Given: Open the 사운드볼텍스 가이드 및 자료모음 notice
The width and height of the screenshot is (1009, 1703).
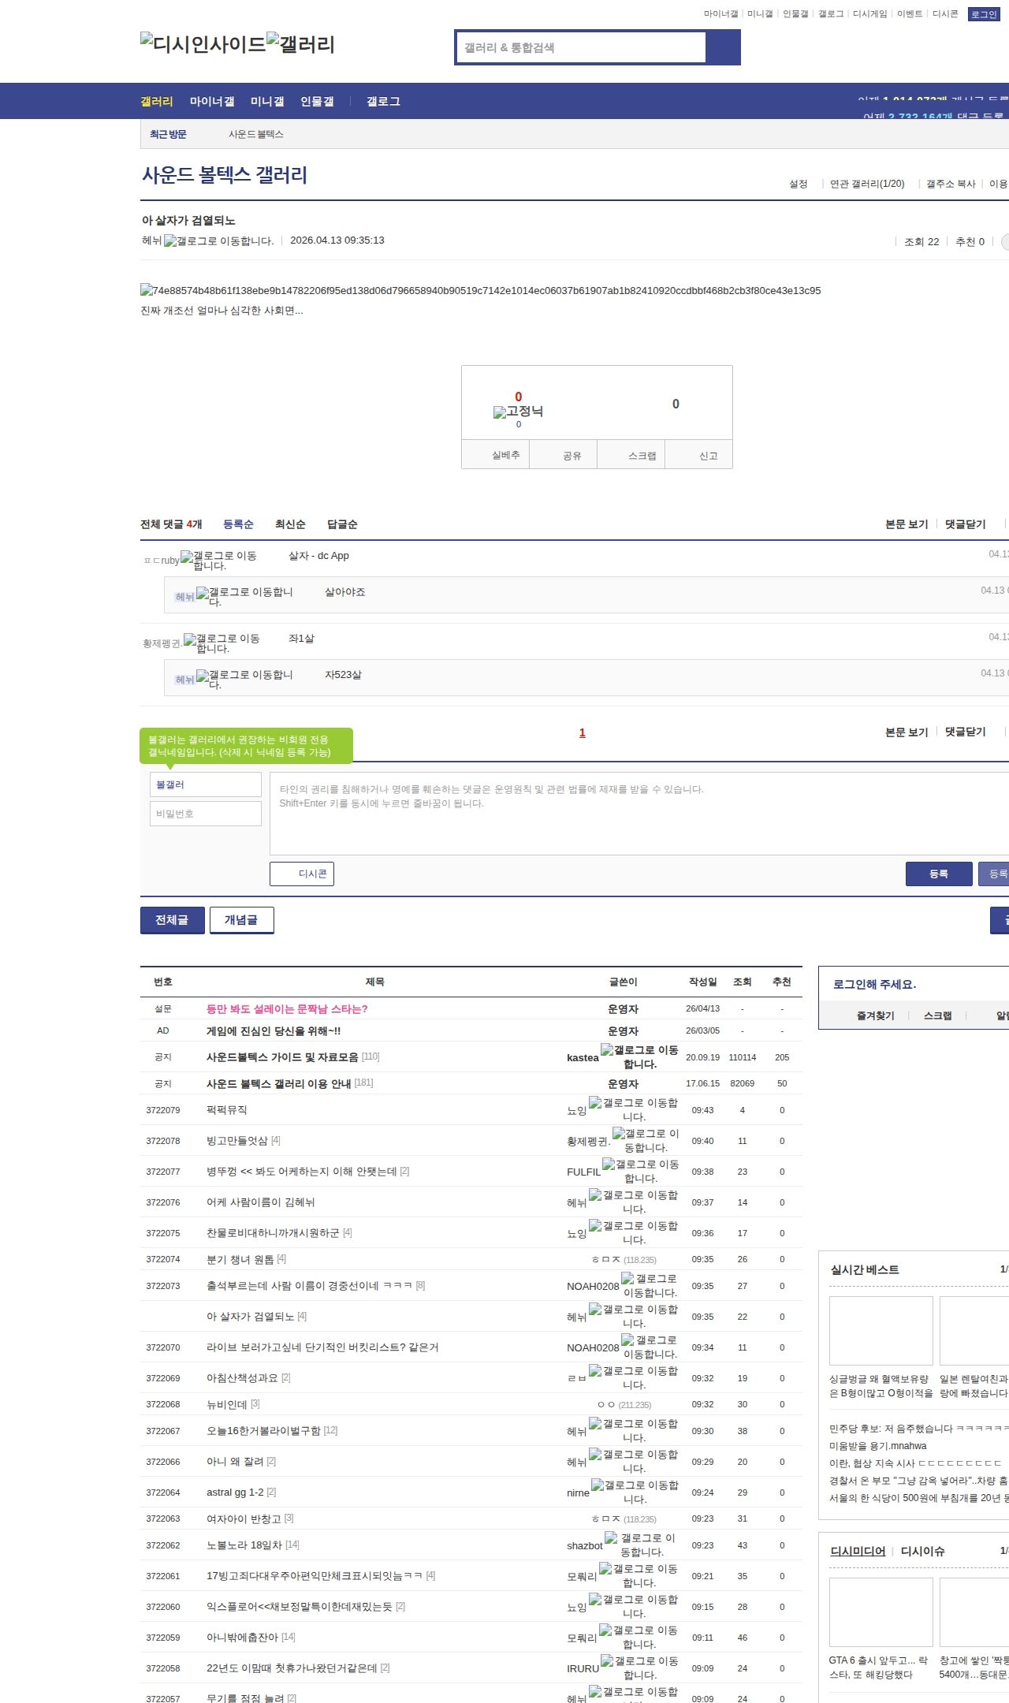Looking at the screenshot, I should coord(282,1057).
